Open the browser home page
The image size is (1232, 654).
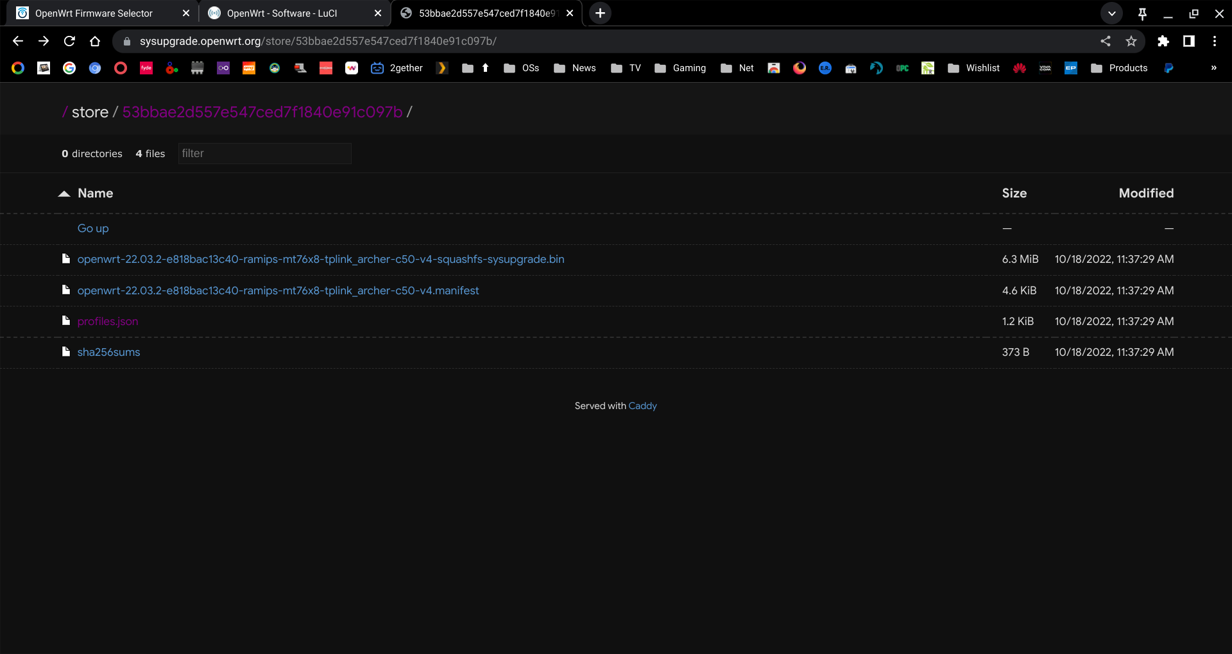[x=95, y=41]
